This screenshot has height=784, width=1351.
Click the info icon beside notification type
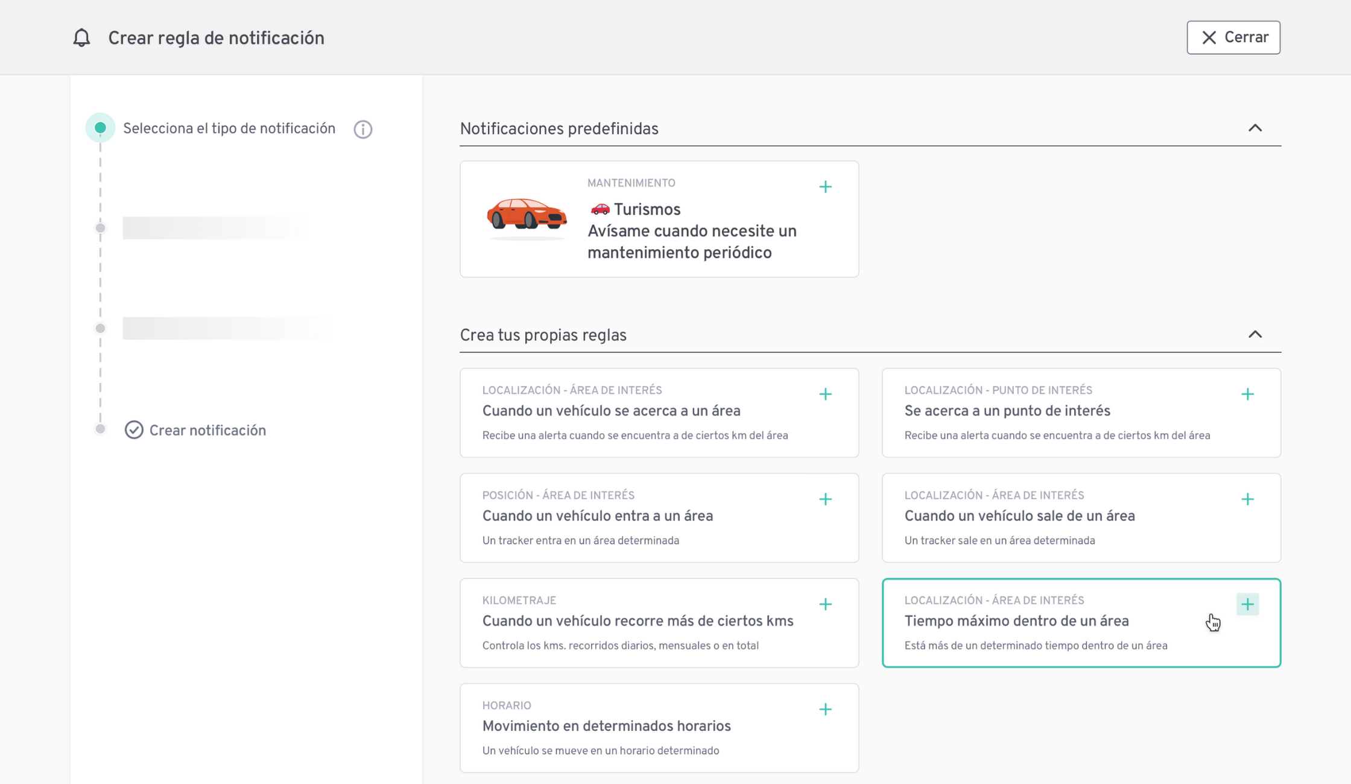[x=362, y=129]
